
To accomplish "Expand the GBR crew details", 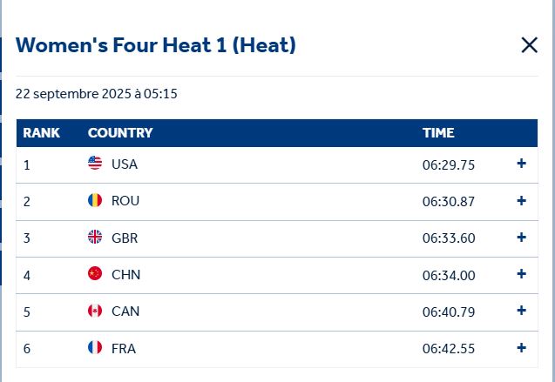I will pos(521,237).
